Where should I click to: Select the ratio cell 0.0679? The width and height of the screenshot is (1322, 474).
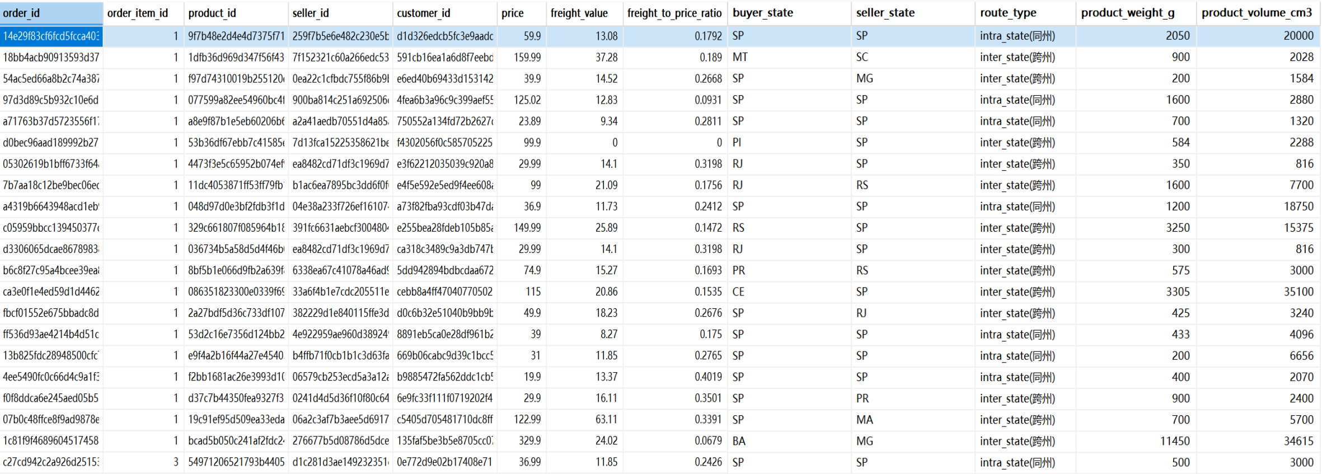pyautogui.click(x=674, y=441)
